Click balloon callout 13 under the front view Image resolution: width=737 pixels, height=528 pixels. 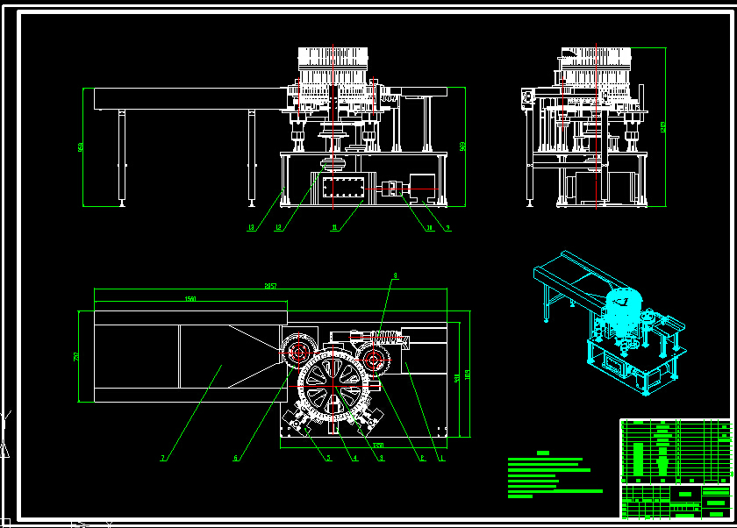(250, 226)
